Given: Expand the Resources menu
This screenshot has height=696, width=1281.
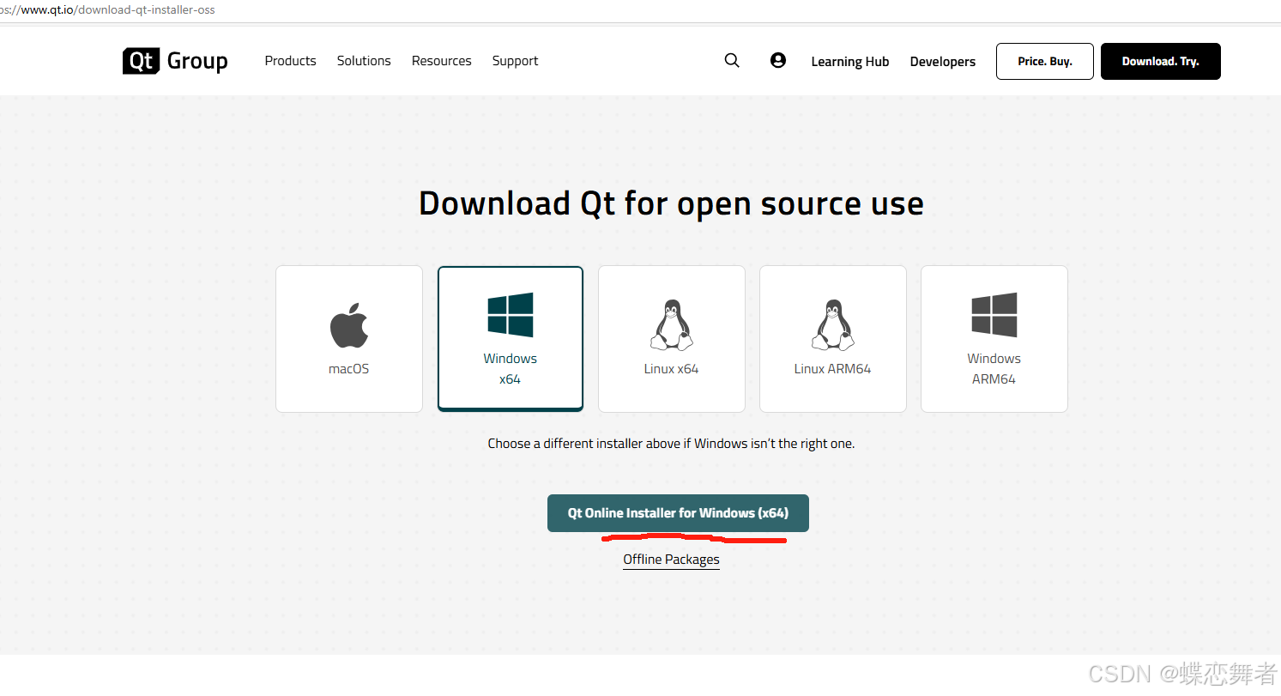Looking at the screenshot, I should pyautogui.click(x=441, y=60).
